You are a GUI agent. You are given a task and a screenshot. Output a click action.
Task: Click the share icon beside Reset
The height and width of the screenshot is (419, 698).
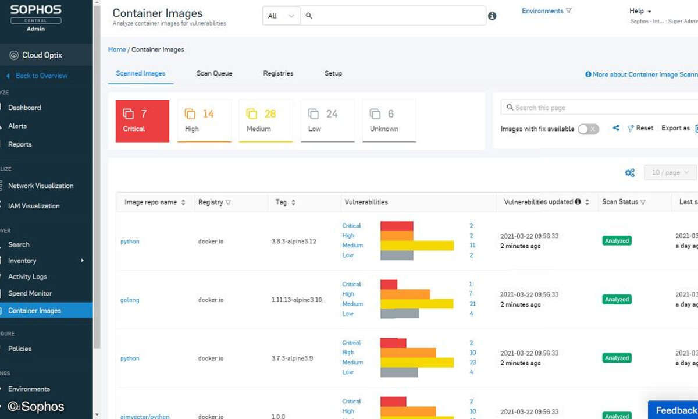(616, 128)
